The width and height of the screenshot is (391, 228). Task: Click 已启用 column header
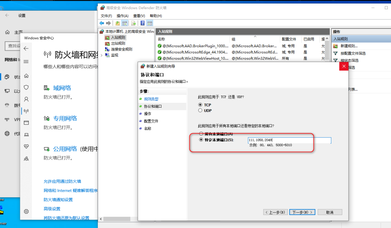[x=309, y=39]
